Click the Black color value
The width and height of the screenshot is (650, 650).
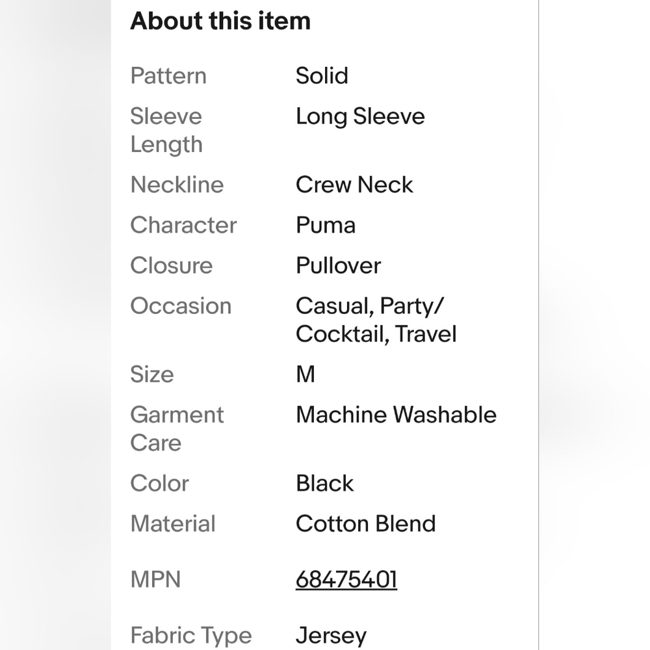point(324,483)
